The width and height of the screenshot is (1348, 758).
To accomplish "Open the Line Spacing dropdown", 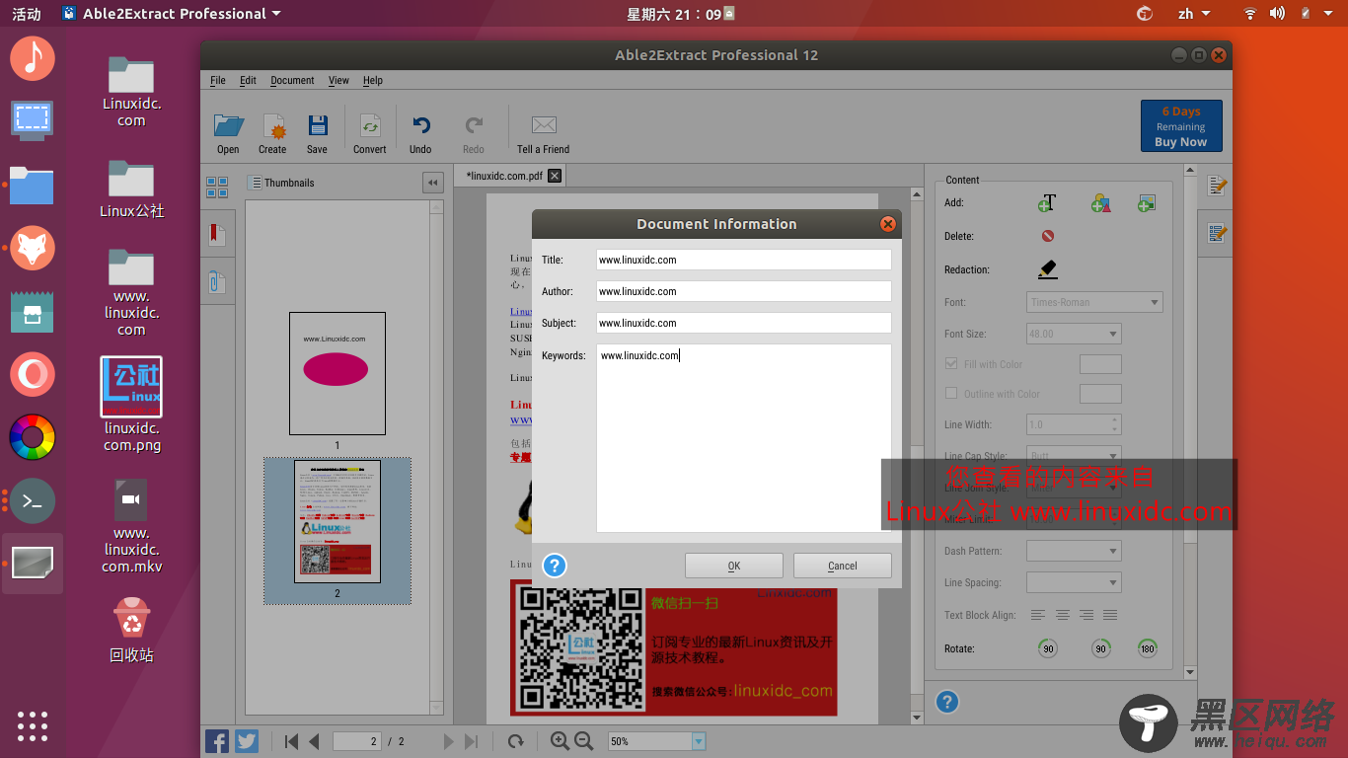I will coord(1074,582).
